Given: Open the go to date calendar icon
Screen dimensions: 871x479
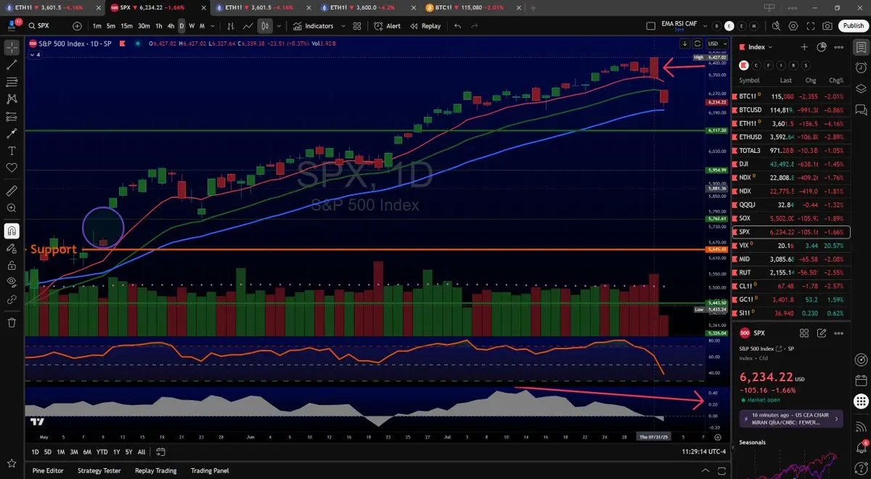Looking at the screenshot, I should tap(161, 451).
